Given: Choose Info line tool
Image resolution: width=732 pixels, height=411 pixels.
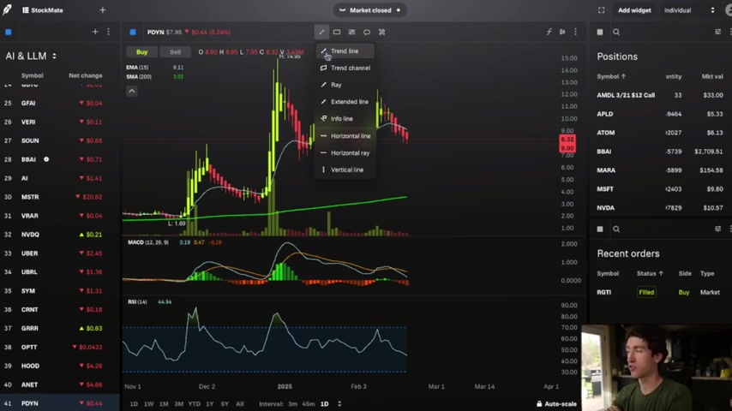Looking at the screenshot, I should [x=345, y=119].
